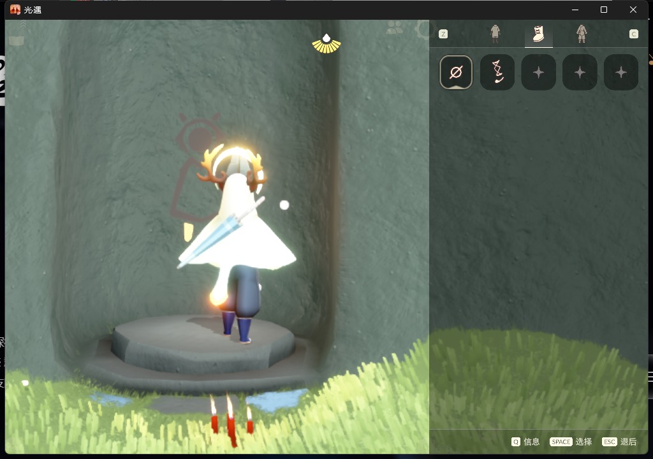653x459 pixels.
Task: Select the lace-up footwear item slot
Action: pyautogui.click(x=497, y=72)
